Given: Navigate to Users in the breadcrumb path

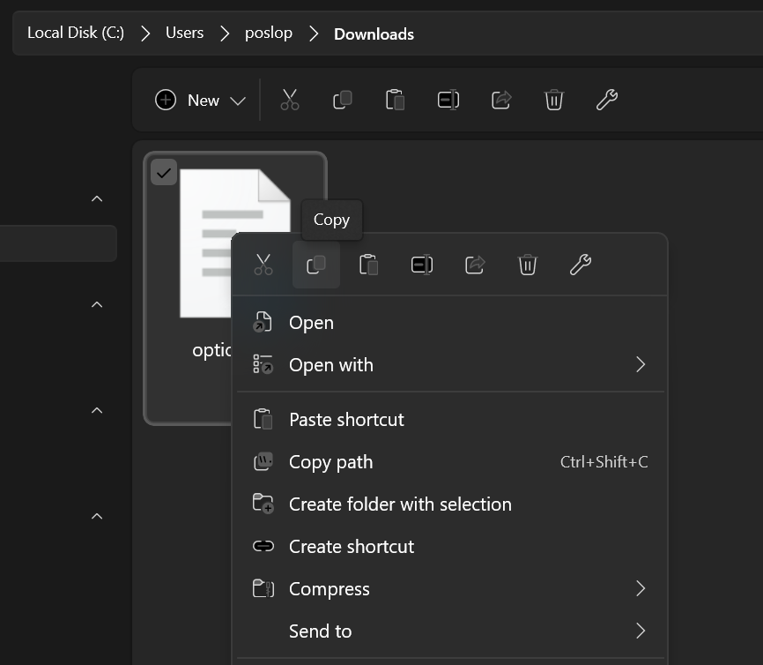Looking at the screenshot, I should 184,34.
